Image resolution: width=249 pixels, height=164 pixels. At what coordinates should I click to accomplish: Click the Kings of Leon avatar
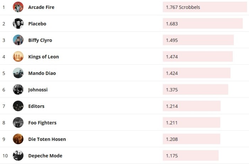click(18, 57)
